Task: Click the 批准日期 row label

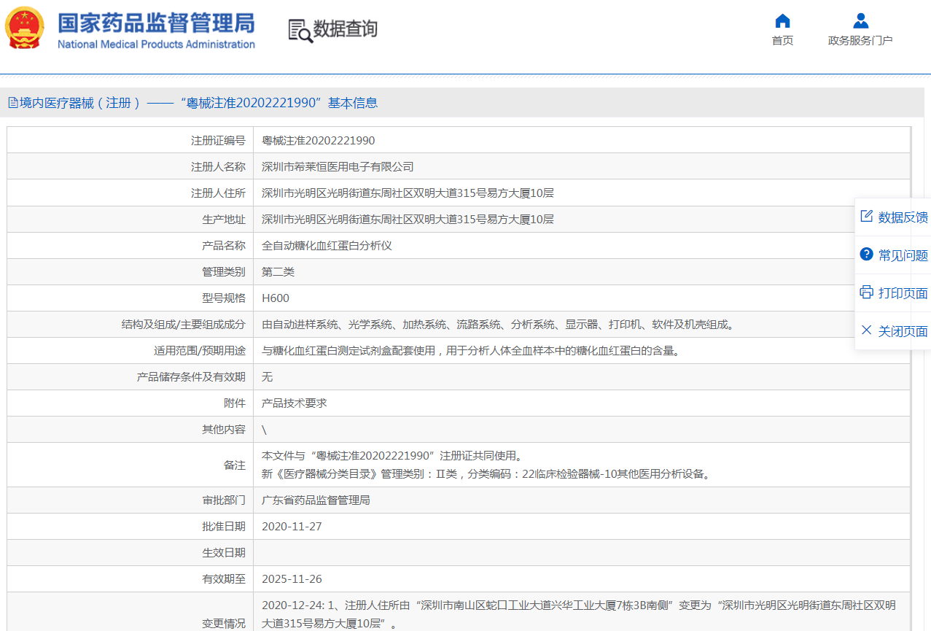Action: (x=224, y=526)
